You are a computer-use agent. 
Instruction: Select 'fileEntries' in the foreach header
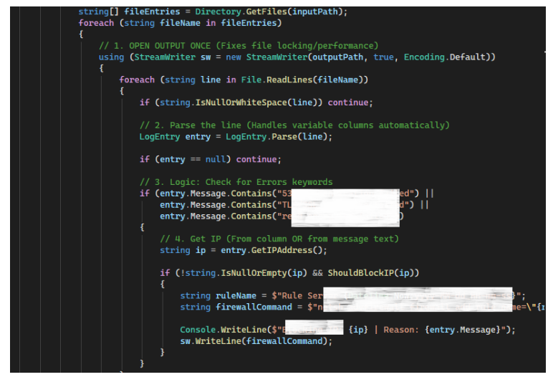coord(250,23)
